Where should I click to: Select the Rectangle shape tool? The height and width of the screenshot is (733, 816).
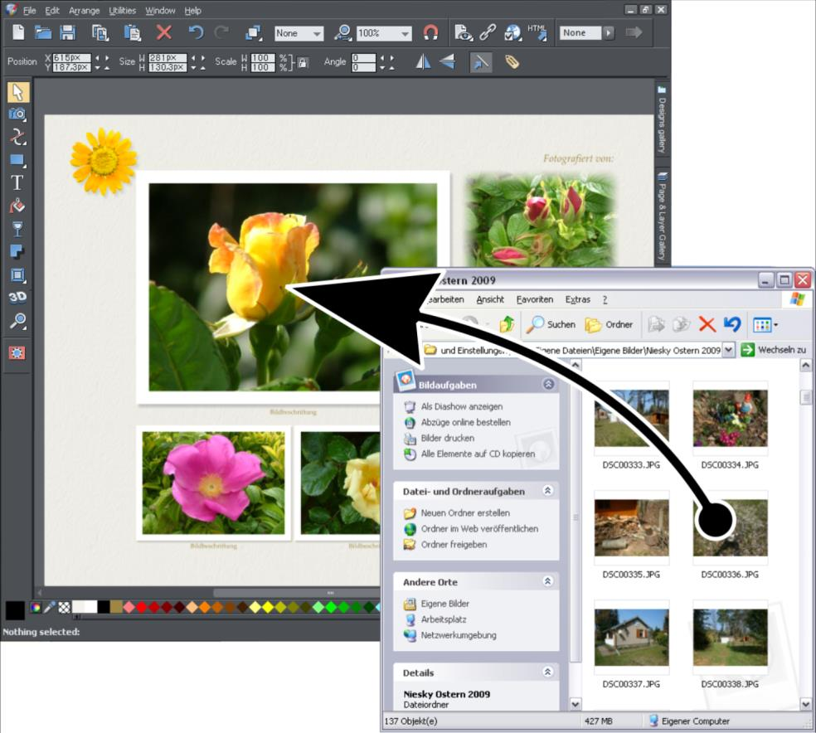tap(17, 160)
